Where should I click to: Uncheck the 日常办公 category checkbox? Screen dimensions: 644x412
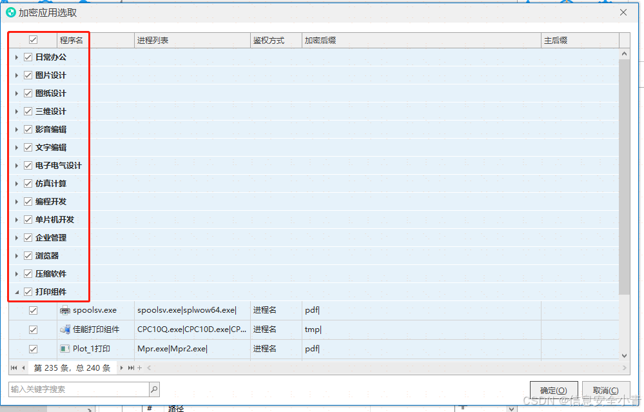coord(28,57)
